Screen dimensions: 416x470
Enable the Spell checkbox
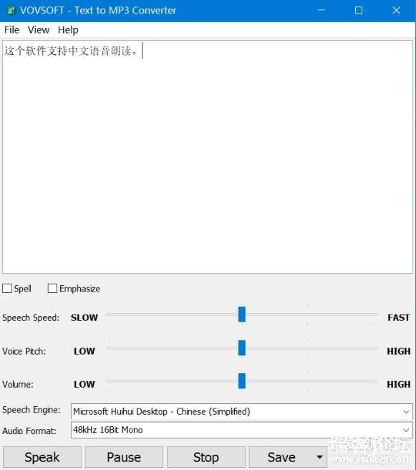(x=7, y=288)
